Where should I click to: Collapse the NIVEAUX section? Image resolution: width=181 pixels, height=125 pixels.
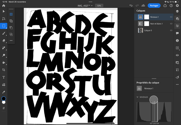point(138,97)
